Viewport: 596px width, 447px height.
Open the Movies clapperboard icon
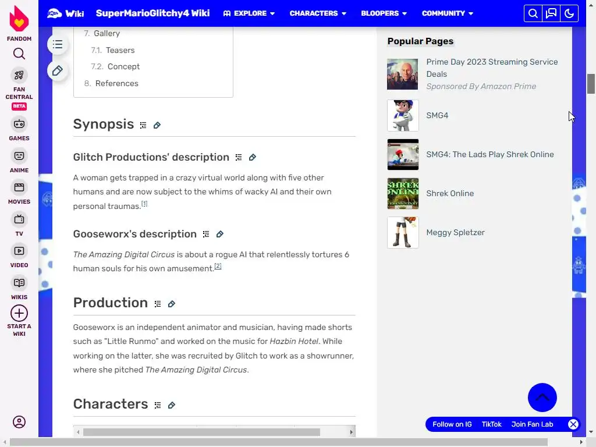click(19, 187)
